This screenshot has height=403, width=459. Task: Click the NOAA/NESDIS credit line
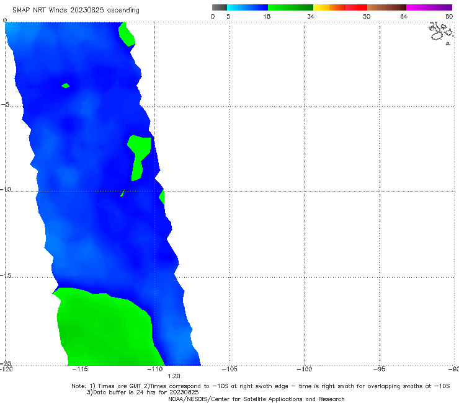click(256, 399)
